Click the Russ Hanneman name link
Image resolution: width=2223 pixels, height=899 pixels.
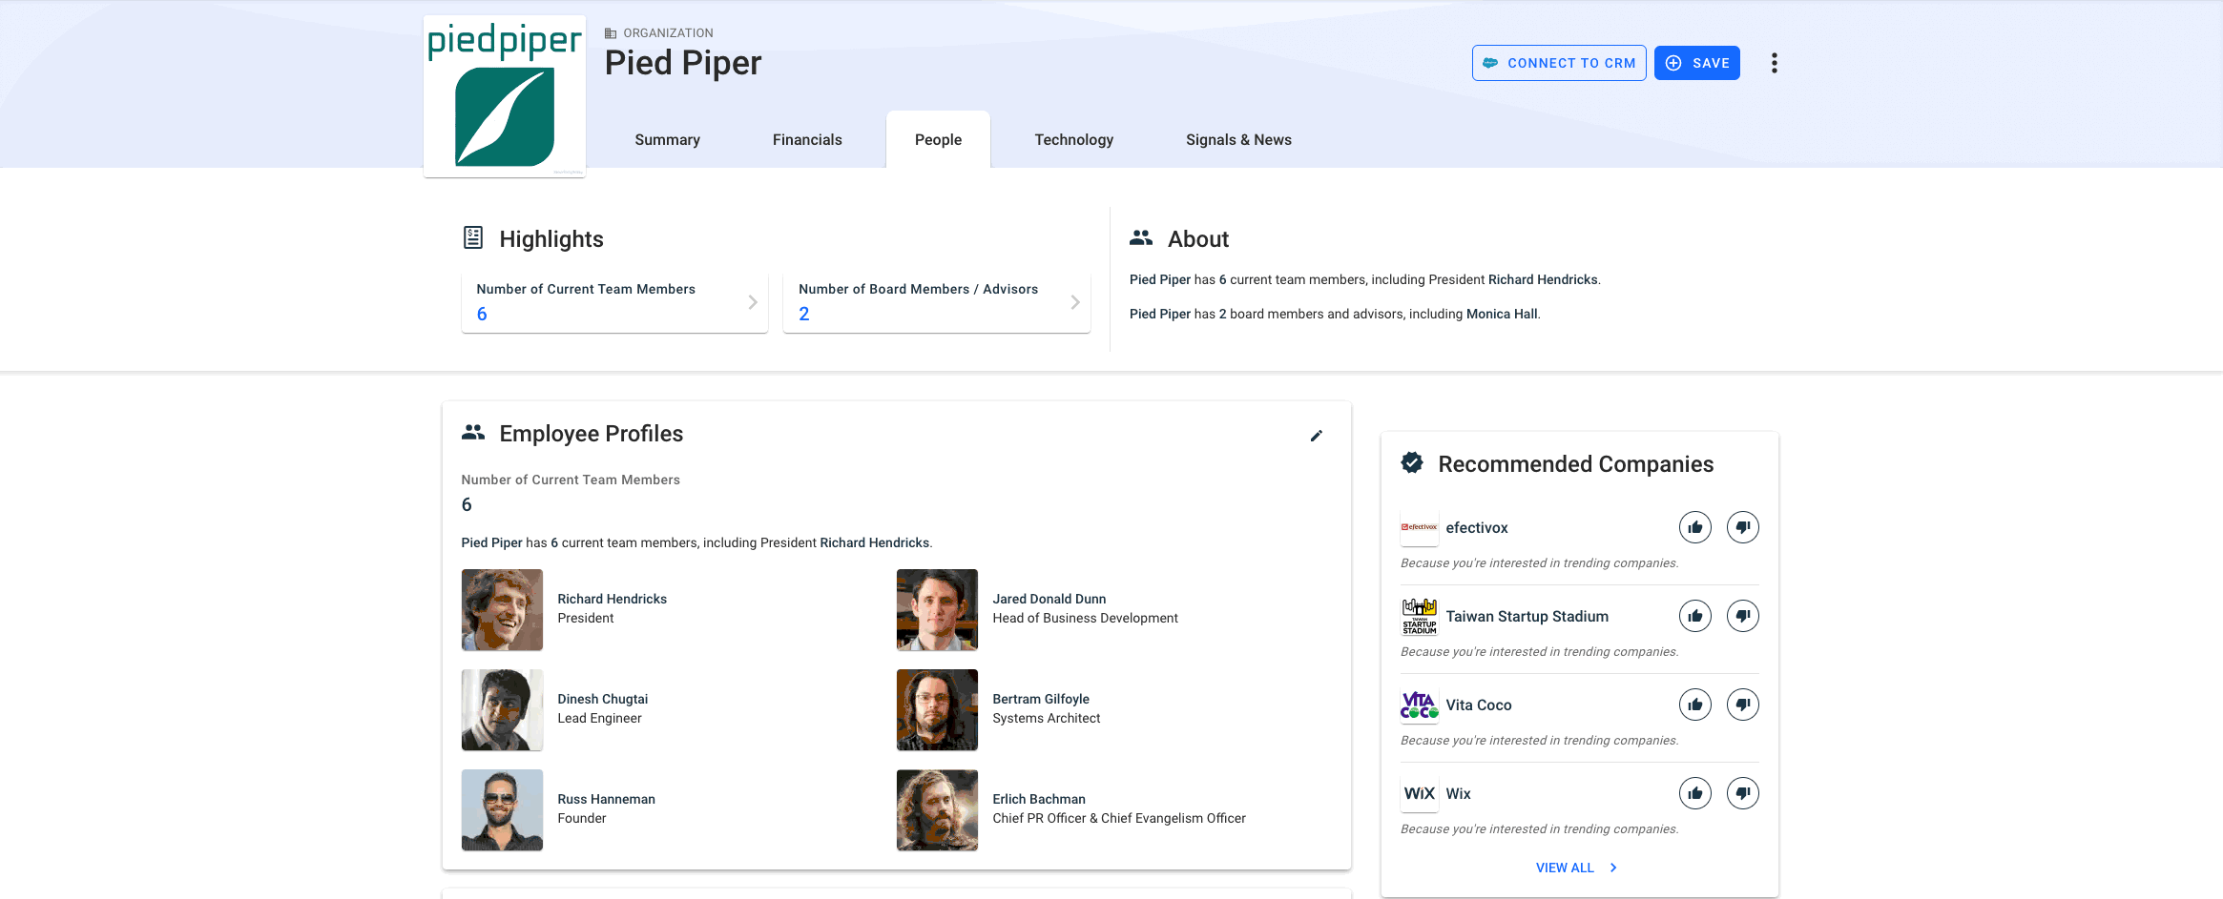[x=606, y=799]
